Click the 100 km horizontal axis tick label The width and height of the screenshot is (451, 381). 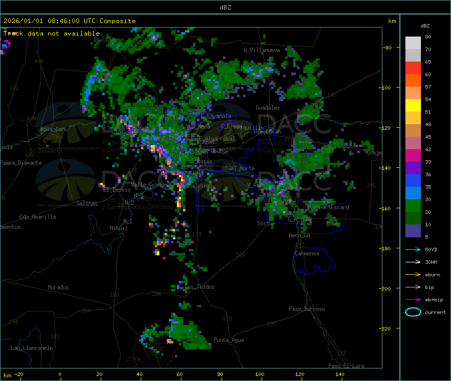pyautogui.click(x=260, y=374)
